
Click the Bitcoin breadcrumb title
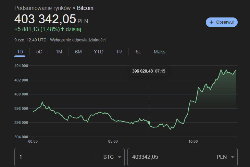[x=85, y=8]
